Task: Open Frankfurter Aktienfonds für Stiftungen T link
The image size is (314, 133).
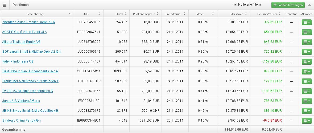Action: pos(30,81)
